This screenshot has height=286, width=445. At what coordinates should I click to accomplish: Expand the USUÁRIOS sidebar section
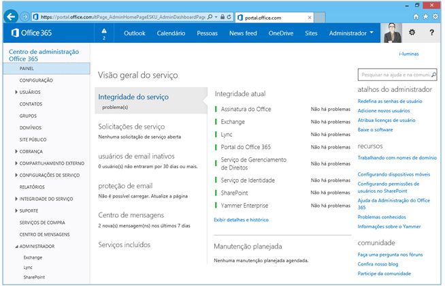pos(16,92)
